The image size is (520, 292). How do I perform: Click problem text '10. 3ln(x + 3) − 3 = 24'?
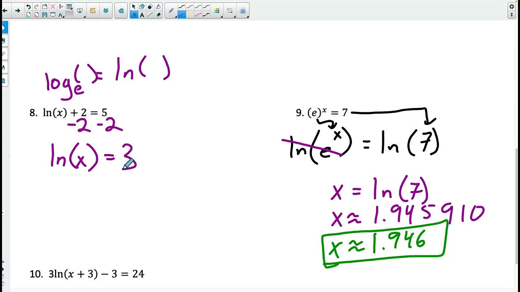(87, 274)
